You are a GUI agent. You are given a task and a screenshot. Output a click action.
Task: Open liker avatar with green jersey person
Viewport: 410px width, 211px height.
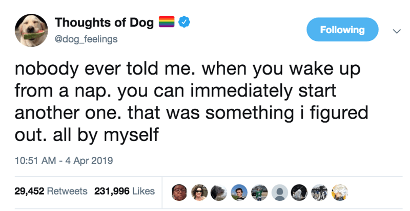(259, 193)
